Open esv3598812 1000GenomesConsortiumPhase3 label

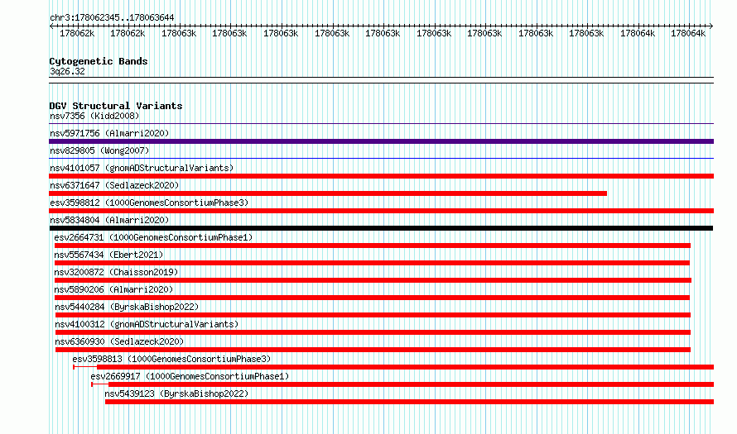149,203
